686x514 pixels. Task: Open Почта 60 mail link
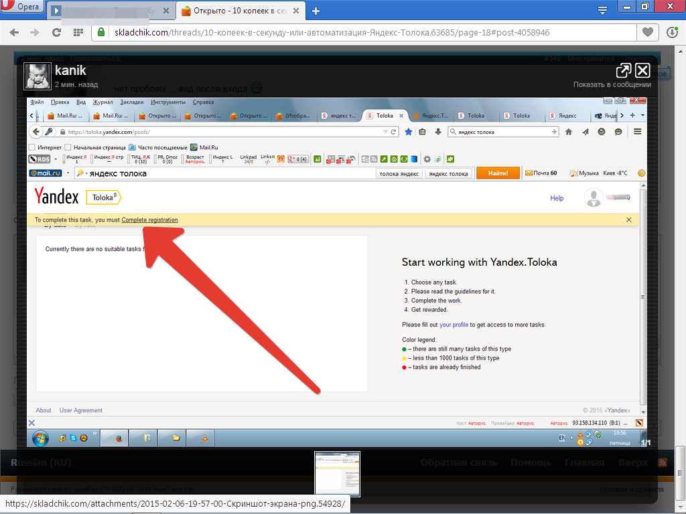(x=541, y=173)
